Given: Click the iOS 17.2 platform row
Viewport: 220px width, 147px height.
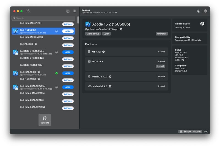Looking at the screenshot, I should click(127, 52).
